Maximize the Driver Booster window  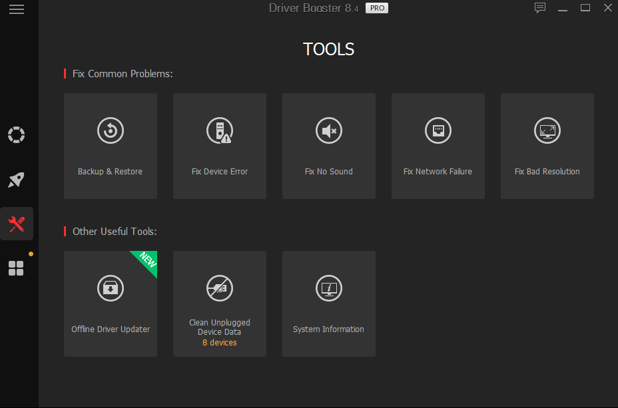(585, 8)
